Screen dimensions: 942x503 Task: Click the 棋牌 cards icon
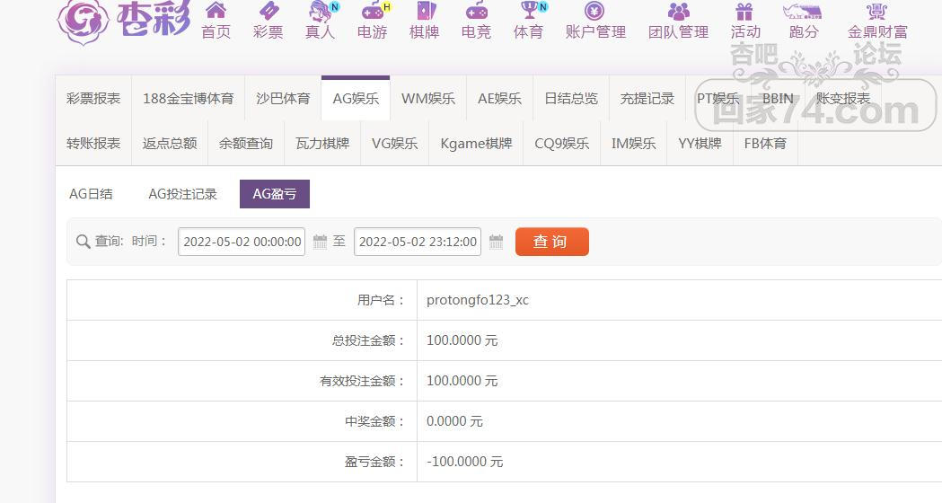coord(424,12)
